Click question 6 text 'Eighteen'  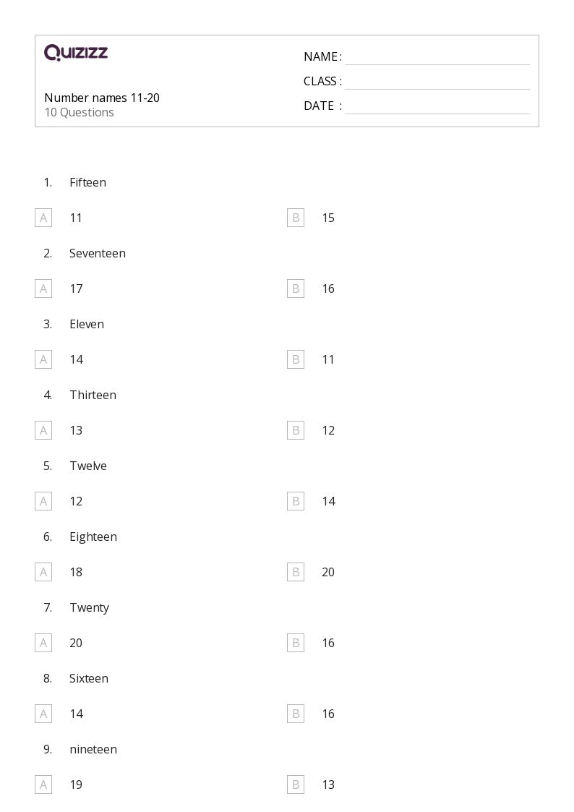(93, 537)
